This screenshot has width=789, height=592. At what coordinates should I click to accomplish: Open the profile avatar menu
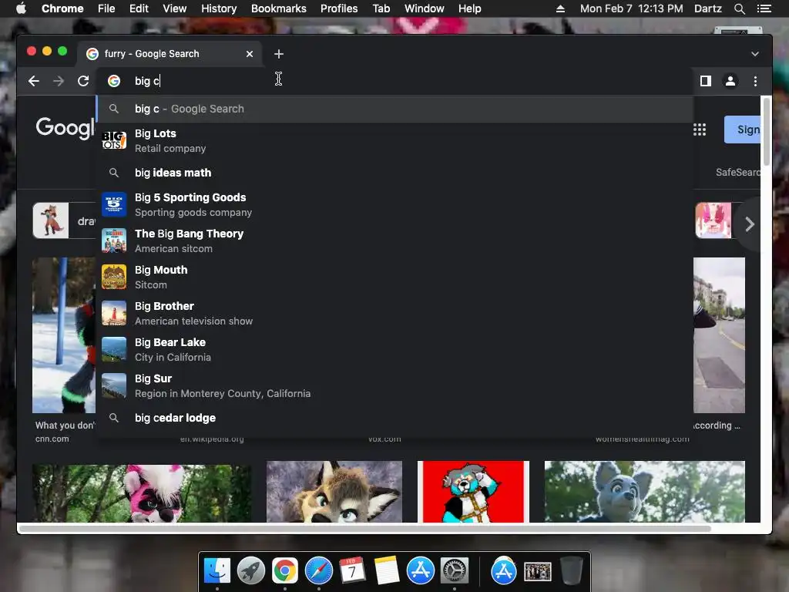click(x=730, y=81)
